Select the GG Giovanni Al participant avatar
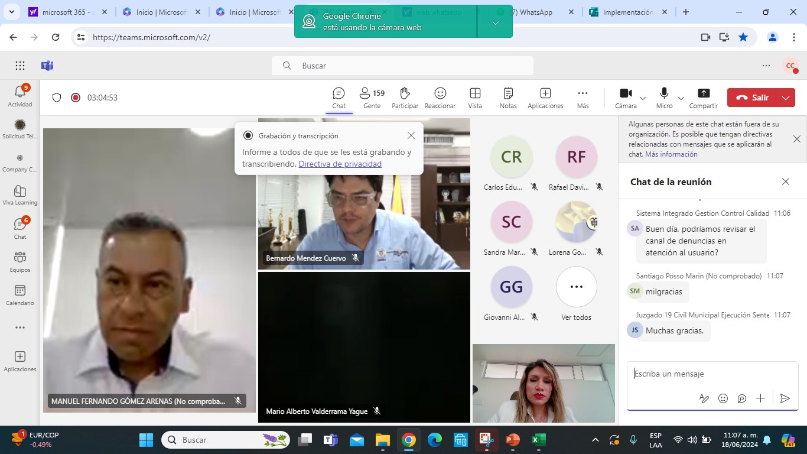This screenshot has height=454, width=807. tap(511, 287)
